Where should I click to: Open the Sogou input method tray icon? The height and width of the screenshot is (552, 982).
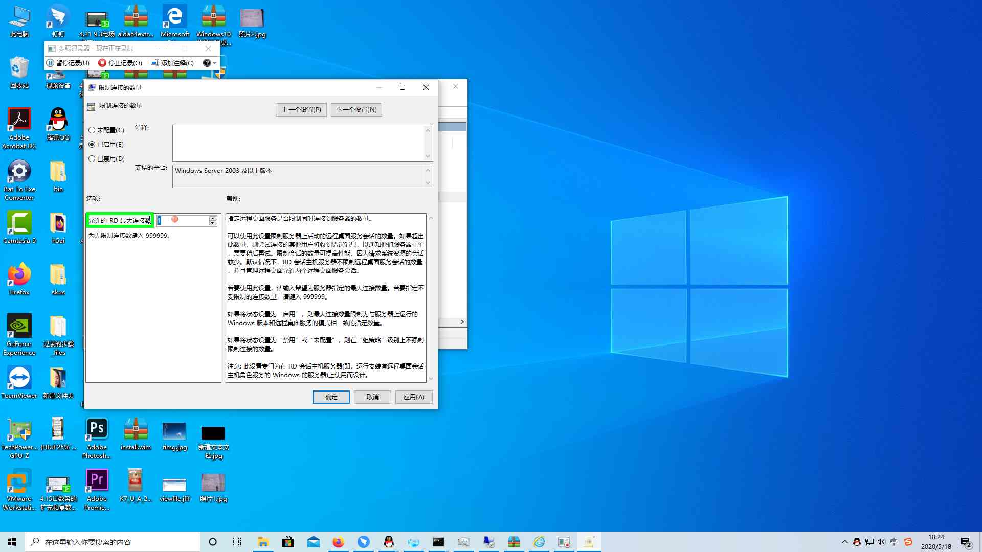click(908, 542)
